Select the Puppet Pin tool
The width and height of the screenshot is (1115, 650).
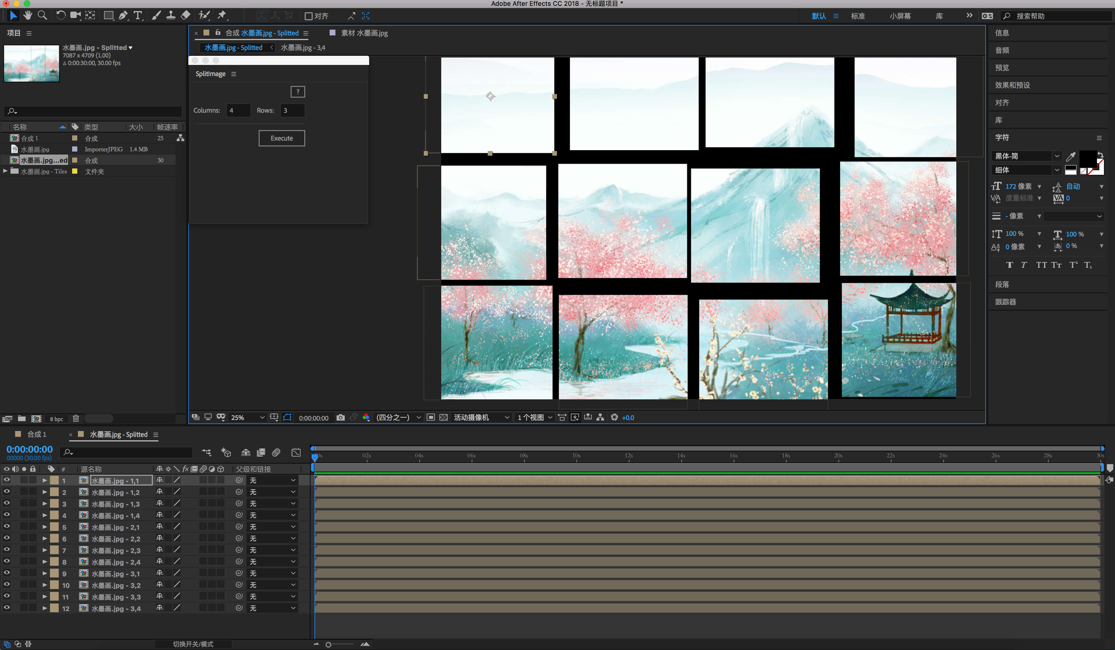[222, 15]
